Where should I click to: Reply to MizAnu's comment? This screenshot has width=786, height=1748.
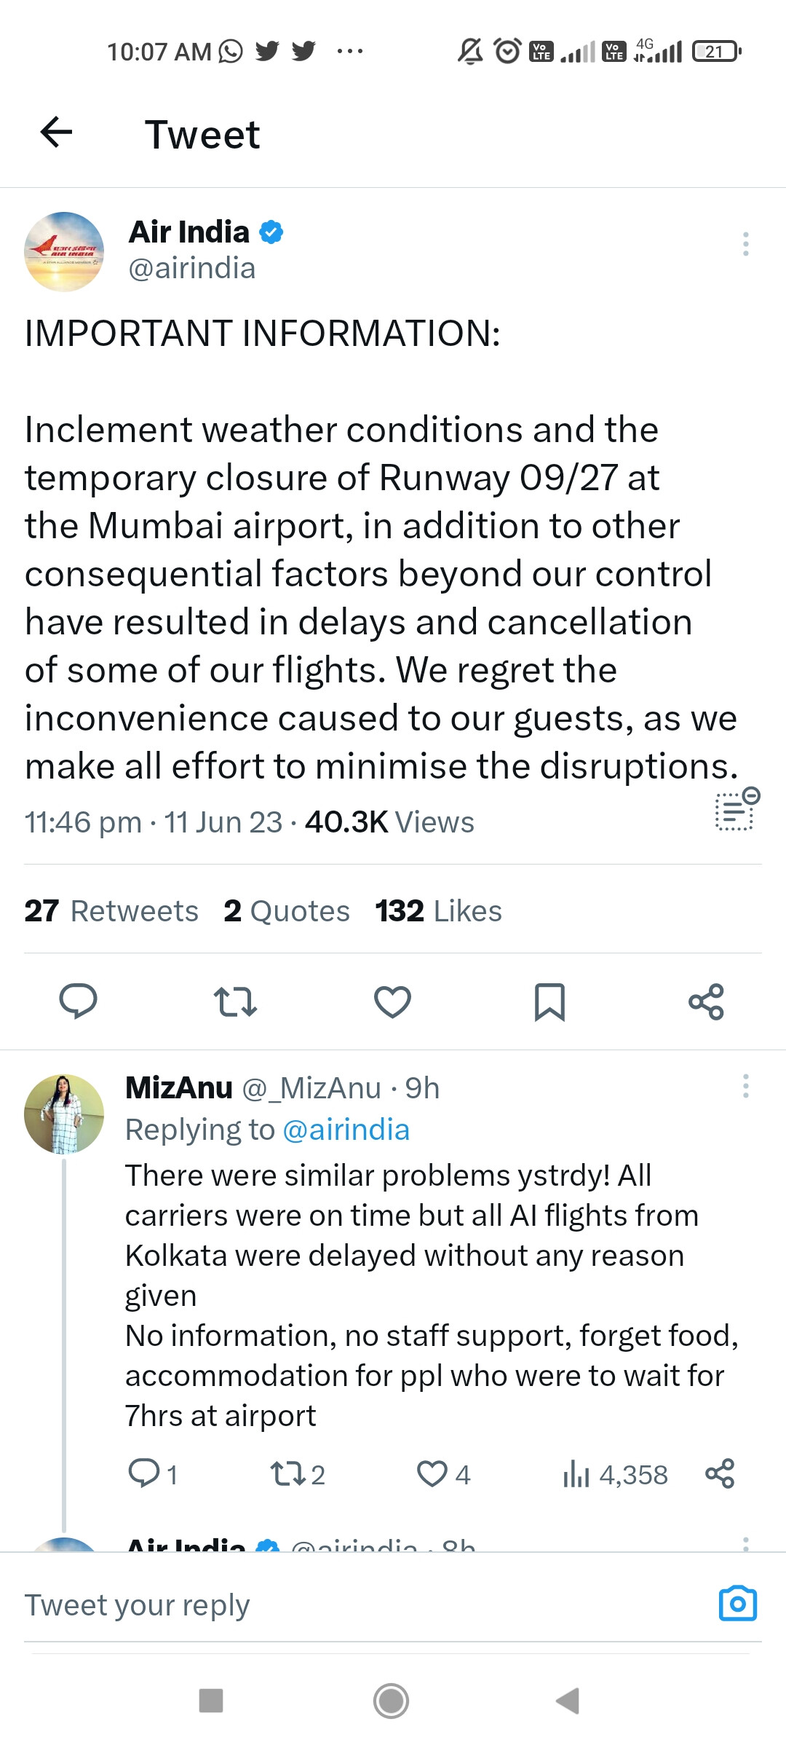144,1474
